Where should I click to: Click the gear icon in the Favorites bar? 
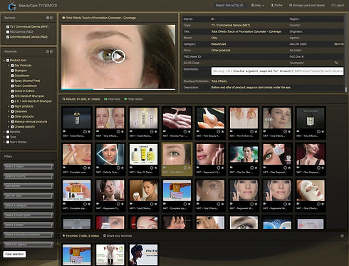tap(342, 236)
